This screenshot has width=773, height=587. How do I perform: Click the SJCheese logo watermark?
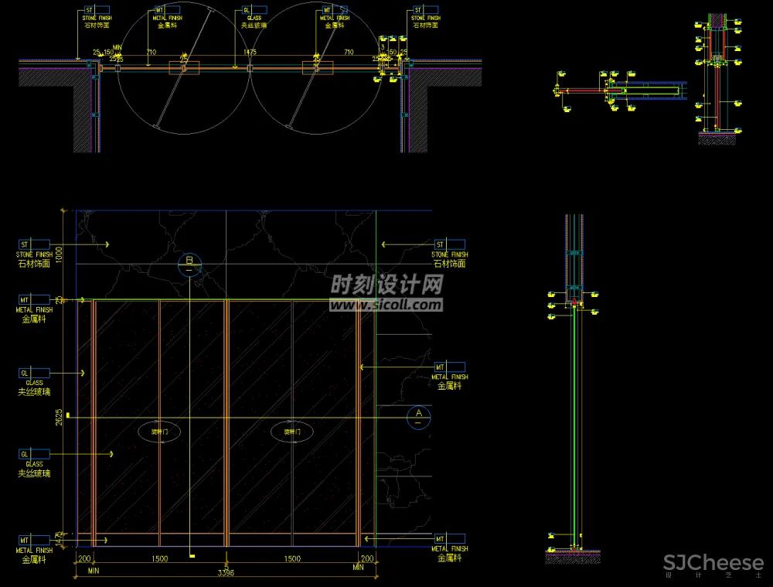pyautogui.click(x=713, y=563)
